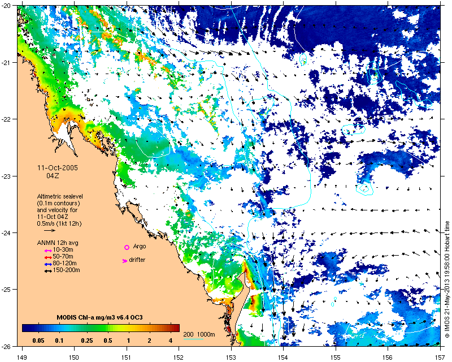The width and height of the screenshot is (452, 362).
Task: Select the '(0.1m contours)' text
Action: pyautogui.click(x=59, y=203)
